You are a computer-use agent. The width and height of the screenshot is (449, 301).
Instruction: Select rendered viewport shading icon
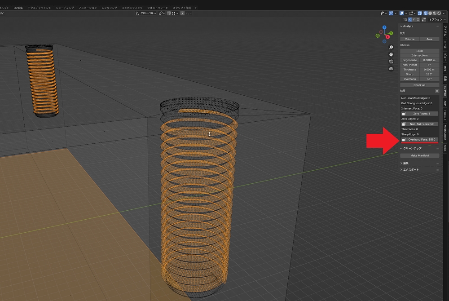pyautogui.click(x=439, y=13)
